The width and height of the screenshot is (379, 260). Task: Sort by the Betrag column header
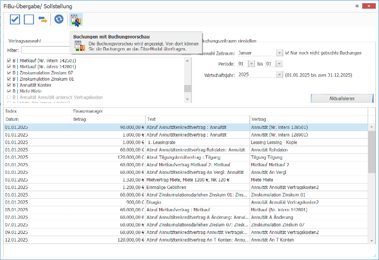pyautogui.click(x=108, y=119)
